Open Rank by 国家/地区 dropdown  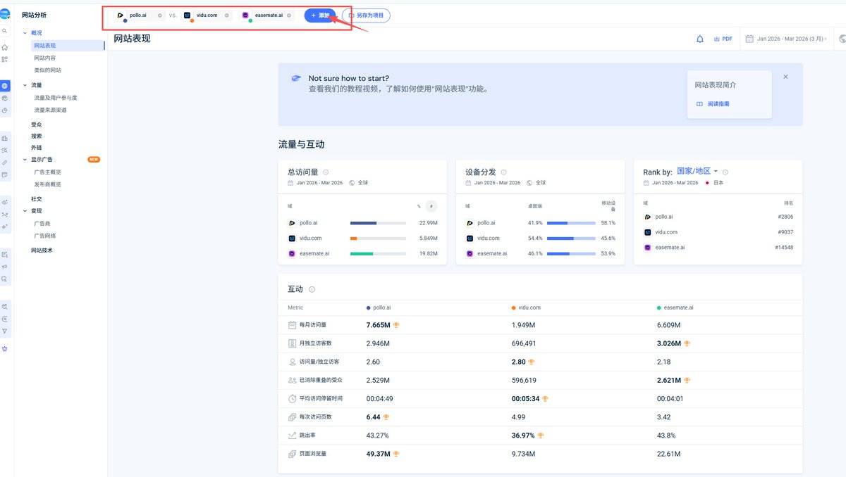[697, 171]
